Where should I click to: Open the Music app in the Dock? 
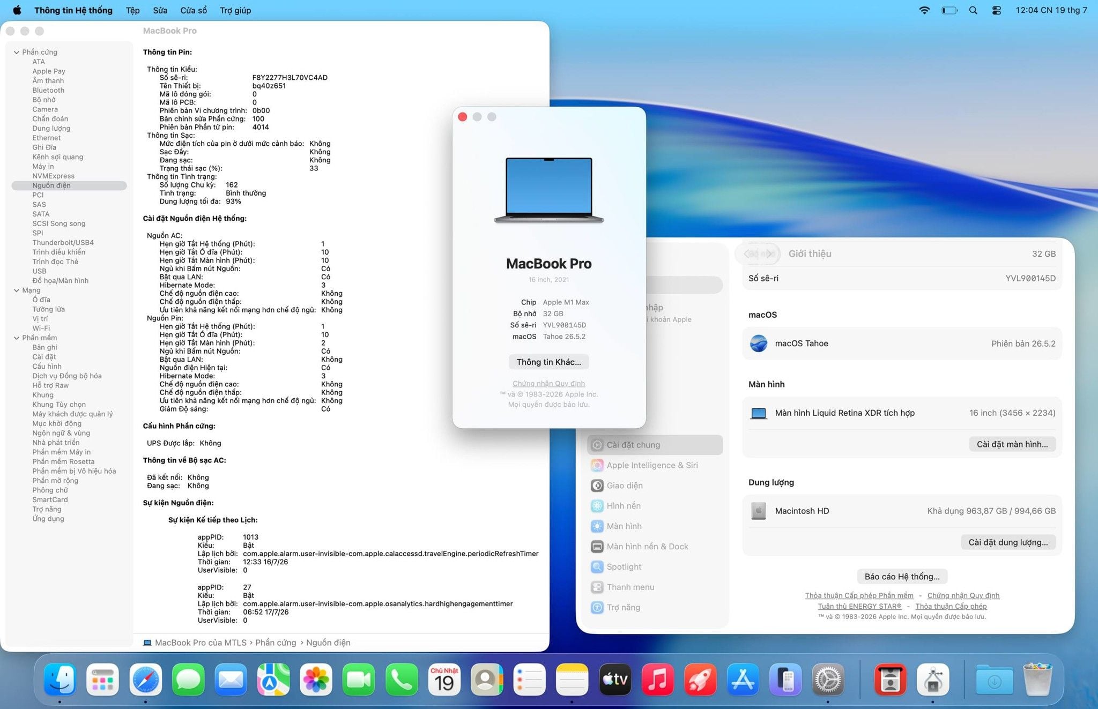(657, 679)
